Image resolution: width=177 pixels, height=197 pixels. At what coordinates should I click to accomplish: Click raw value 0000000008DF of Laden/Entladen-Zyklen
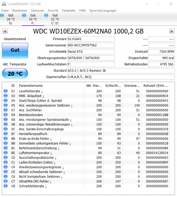pyautogui.click(x=157, y=162)
